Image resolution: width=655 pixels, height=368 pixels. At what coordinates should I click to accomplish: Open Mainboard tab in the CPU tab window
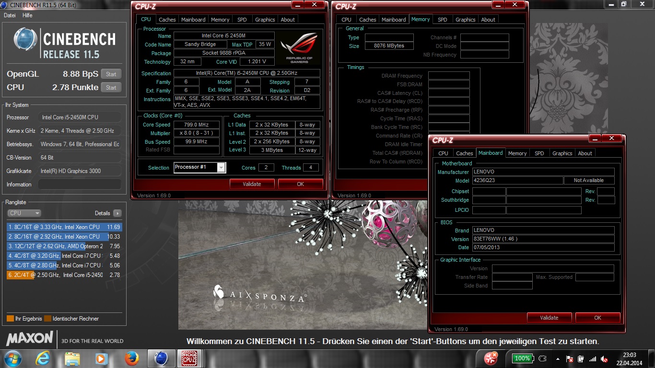click(193, 20)
